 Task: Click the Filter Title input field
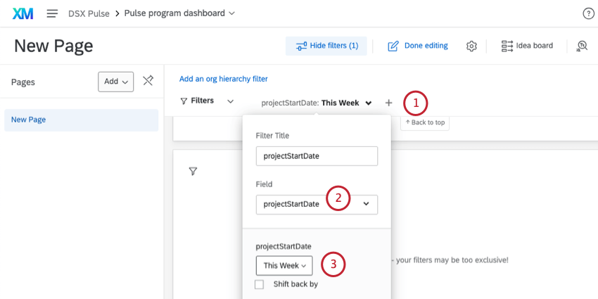click(317, 155)
